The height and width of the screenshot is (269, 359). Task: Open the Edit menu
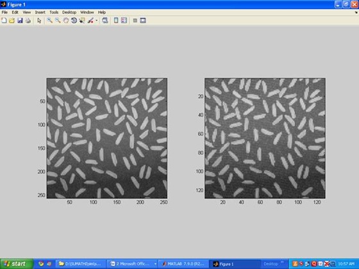[x=15, y=12]
